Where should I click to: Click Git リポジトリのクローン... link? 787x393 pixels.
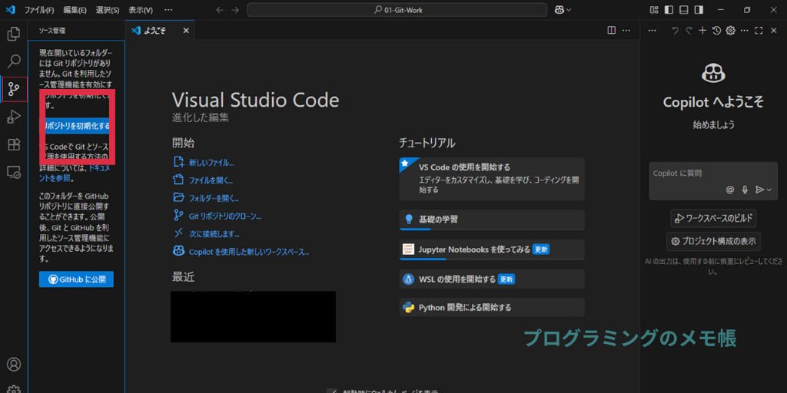click(x=225, y=216)
